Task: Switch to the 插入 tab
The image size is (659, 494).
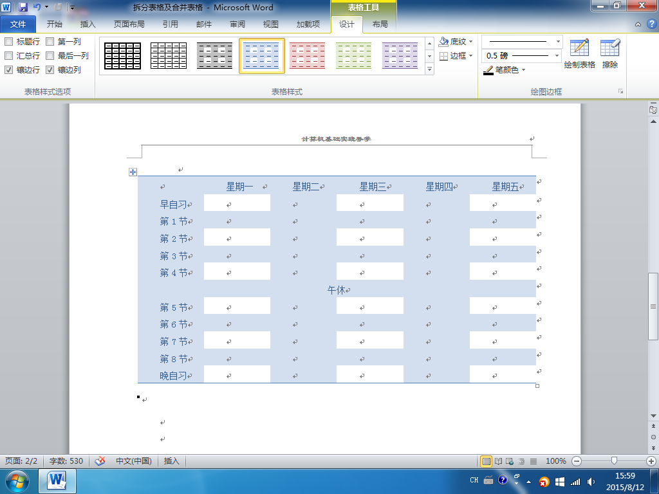Action: [88, 24]
